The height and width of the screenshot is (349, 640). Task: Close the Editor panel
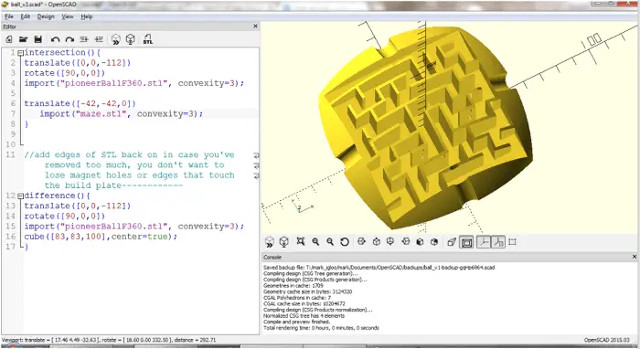pyautogui.click(x=255, y=26)
